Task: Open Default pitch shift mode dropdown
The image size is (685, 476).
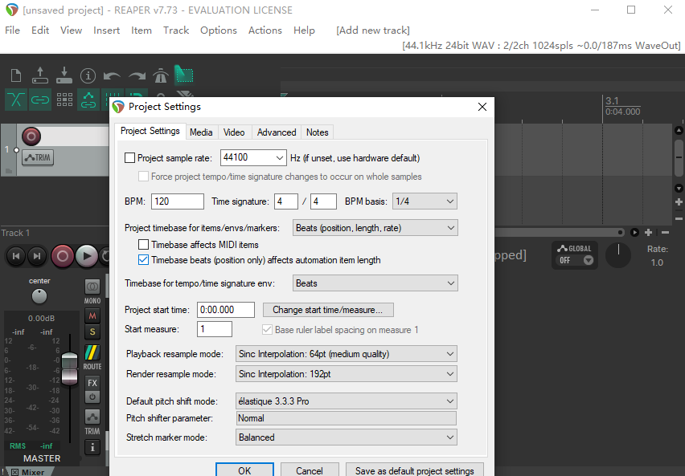Action: coord(347,401)
